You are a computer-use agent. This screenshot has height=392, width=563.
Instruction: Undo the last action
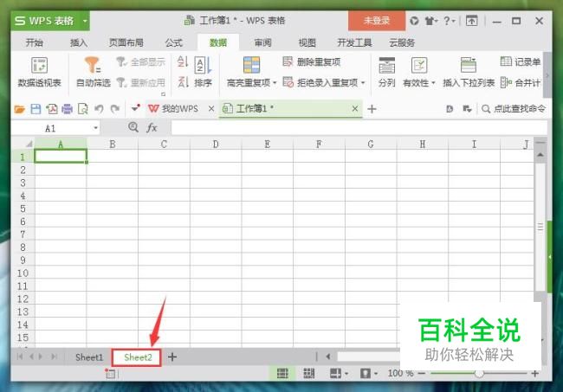pos(99,109)
